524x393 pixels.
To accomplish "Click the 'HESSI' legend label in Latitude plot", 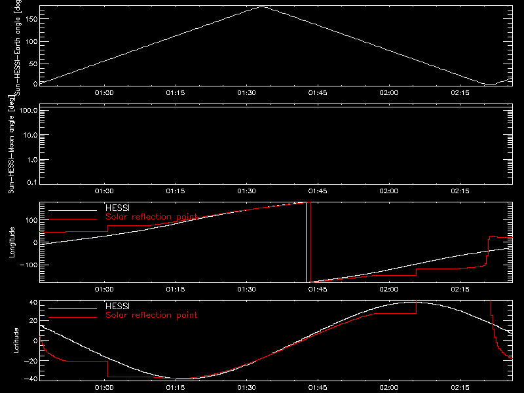I will [117, 306].
